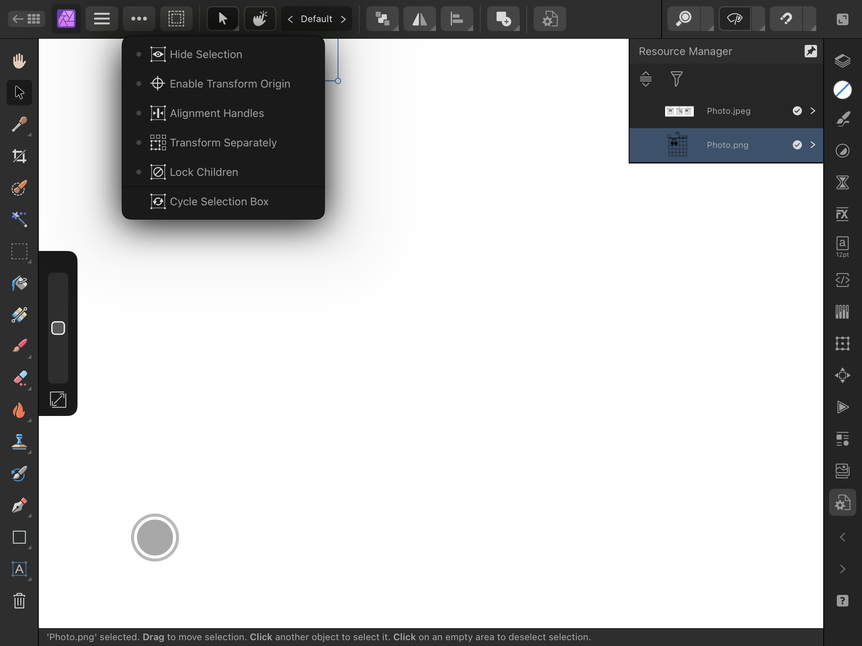862x646 pixels.
Task: Switch to next preset after Default
Action: point(343,19)
